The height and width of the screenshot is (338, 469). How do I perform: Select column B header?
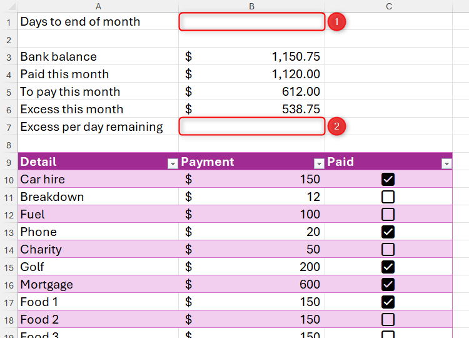click(251, 6)
